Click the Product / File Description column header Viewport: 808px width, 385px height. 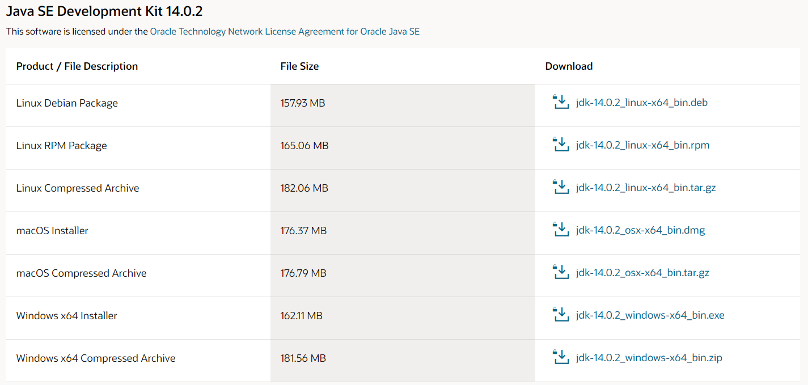click(77, 66)
